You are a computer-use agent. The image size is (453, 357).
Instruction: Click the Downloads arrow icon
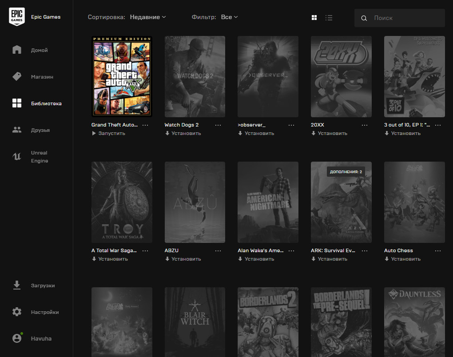[17, 285]
